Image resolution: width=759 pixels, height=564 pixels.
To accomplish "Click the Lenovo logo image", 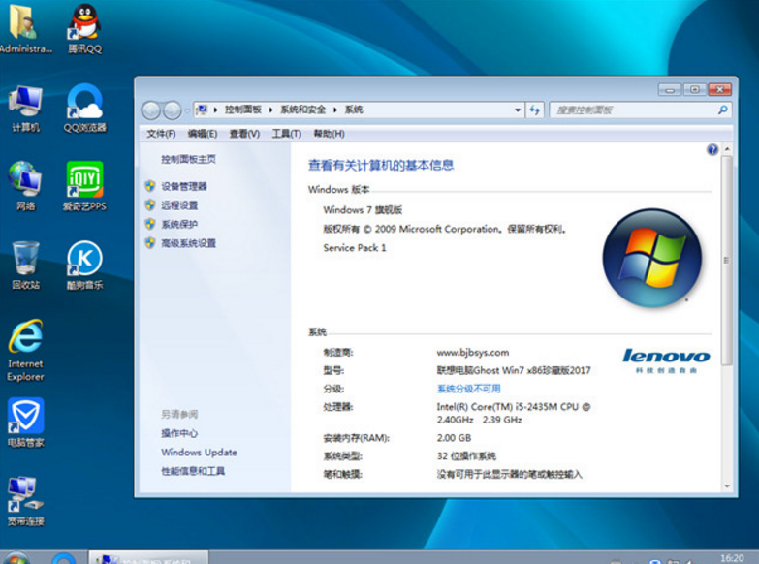I will pos(666,360).
